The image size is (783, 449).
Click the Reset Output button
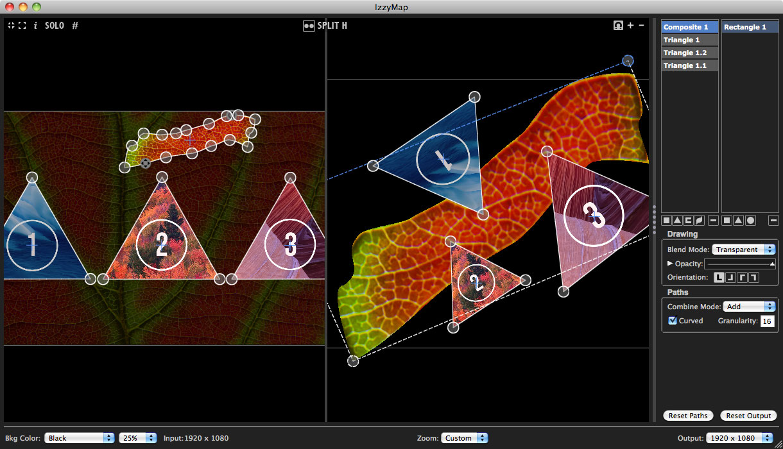pyautogui.click(x=748, y=416)
